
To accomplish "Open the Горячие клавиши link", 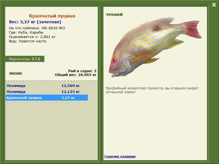I will point(120,156).
